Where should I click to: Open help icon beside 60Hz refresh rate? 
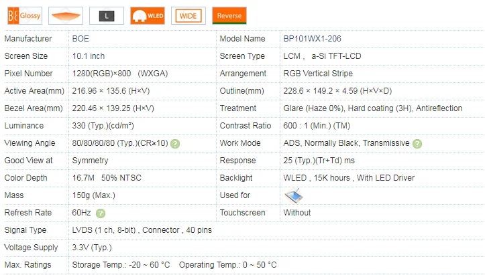[x=101, y=213]
